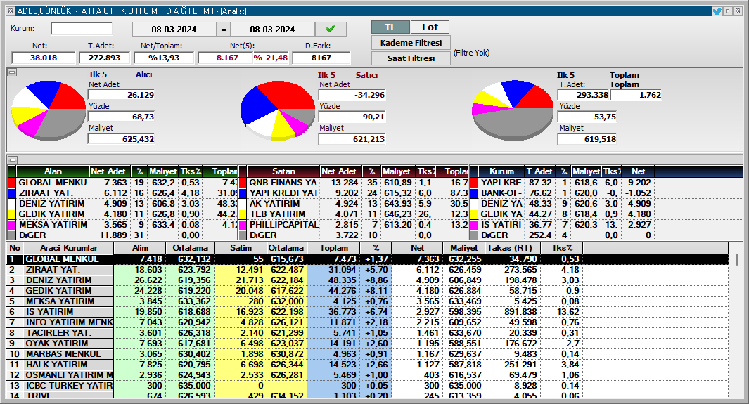Click the D.Fark value 8167
The image size is (749, 404).
[321, 58]
